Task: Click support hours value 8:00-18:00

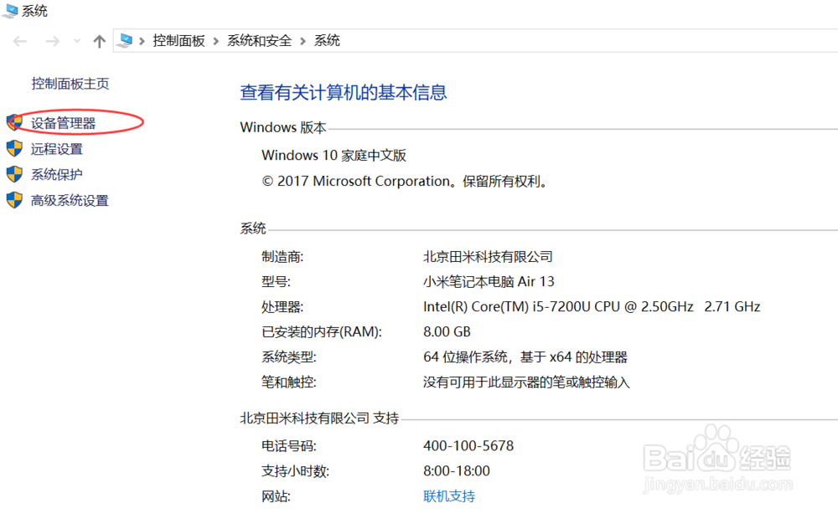Action: tap(457, 471)
